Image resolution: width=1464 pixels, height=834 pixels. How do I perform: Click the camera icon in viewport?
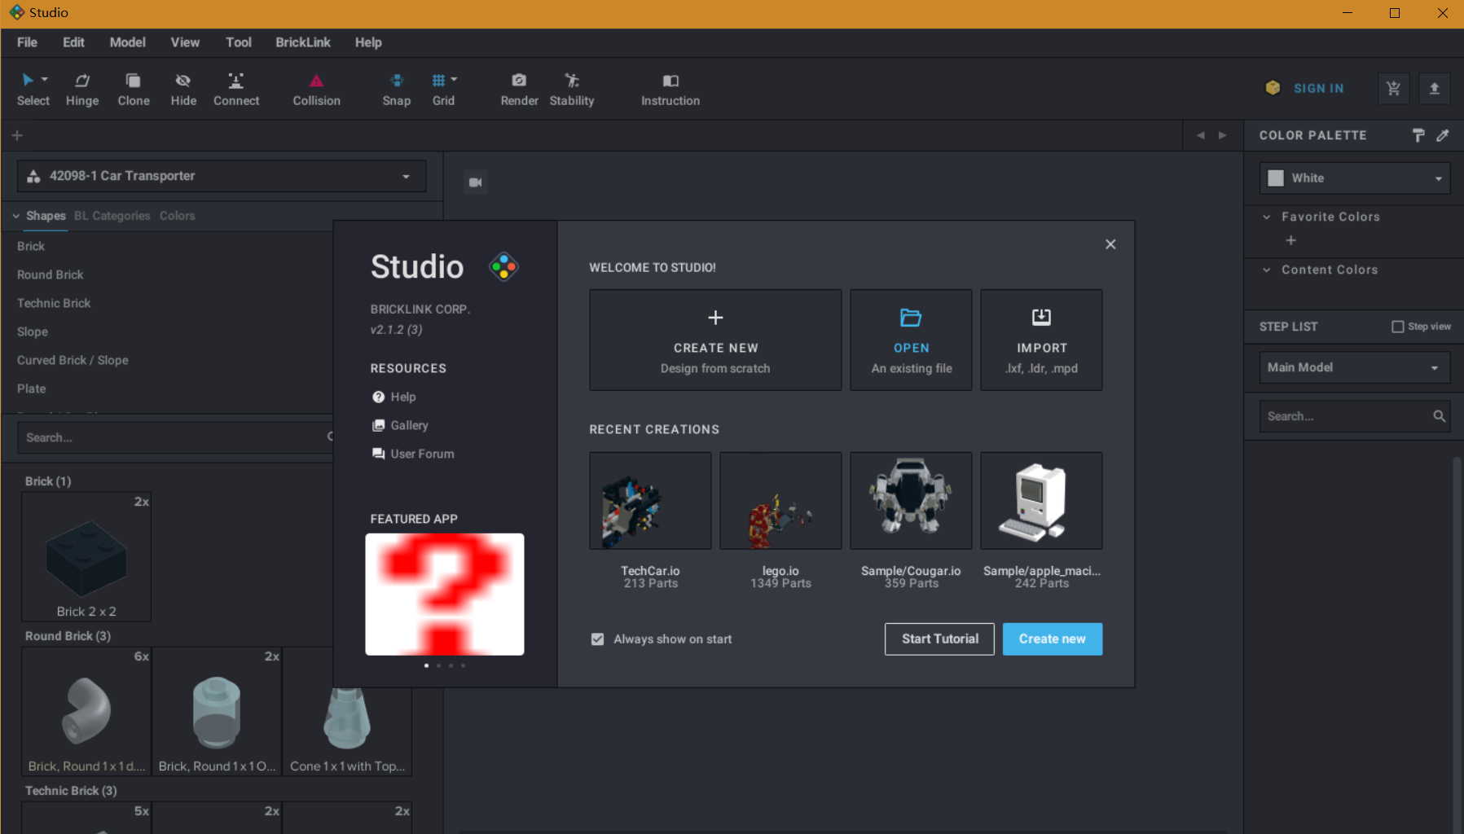pyautogui.click(x=476, y=182)
